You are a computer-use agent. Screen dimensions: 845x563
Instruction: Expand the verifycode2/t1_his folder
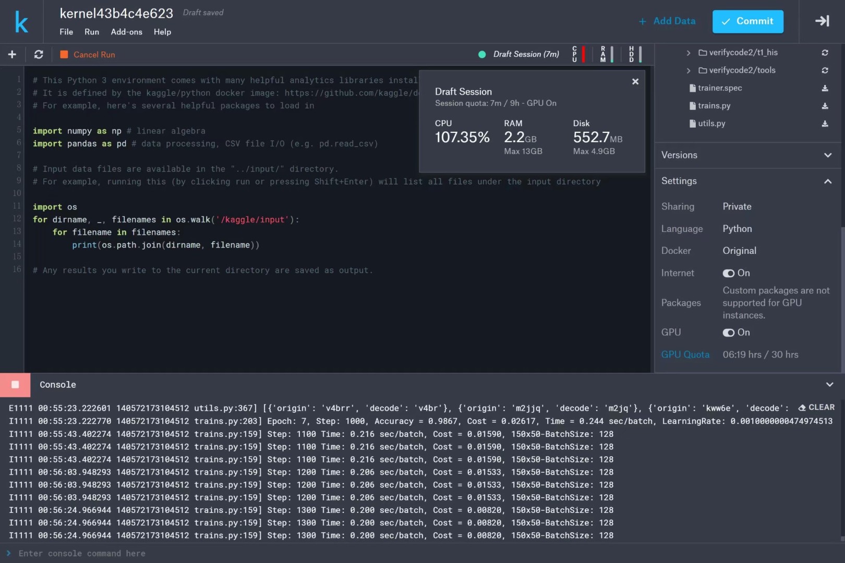690,52
